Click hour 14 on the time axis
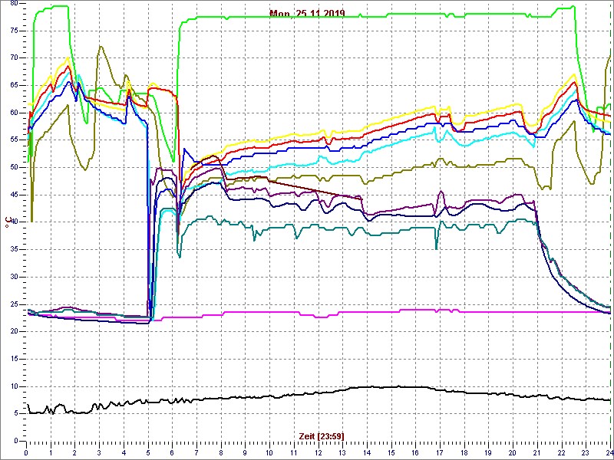The image size is (614, 460). (x=367, y=453)
